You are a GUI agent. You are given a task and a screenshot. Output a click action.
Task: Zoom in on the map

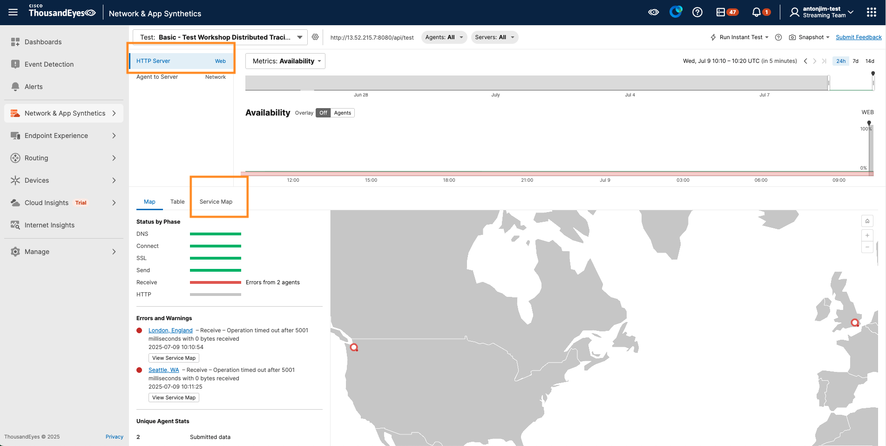(x=867, y=235)
